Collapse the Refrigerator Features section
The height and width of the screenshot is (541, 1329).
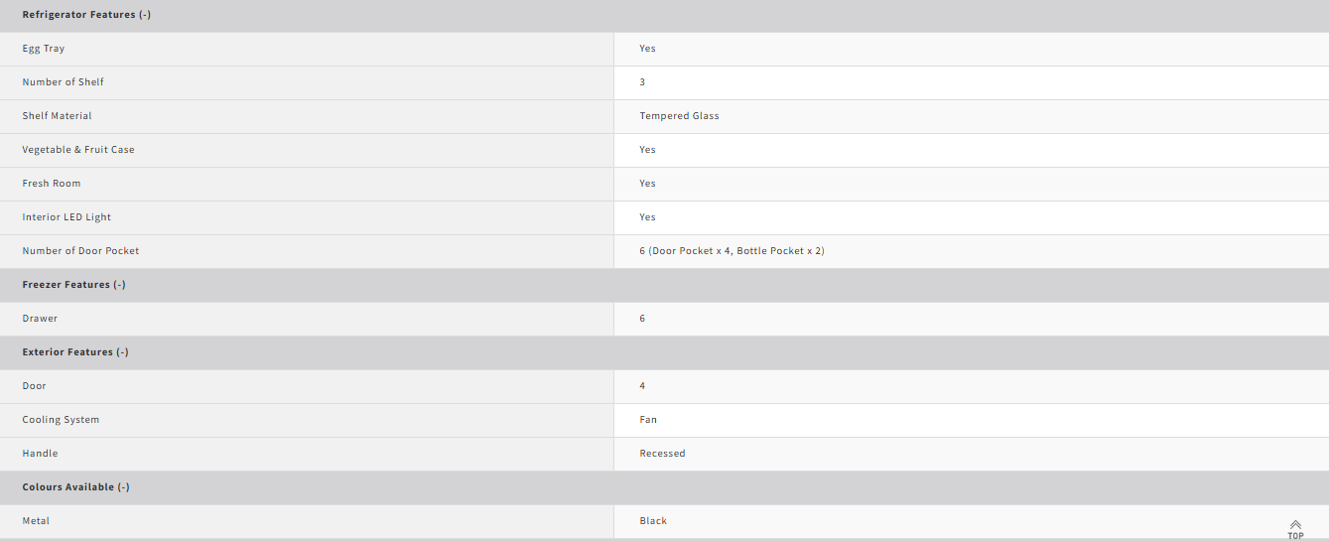click(86, 15)
